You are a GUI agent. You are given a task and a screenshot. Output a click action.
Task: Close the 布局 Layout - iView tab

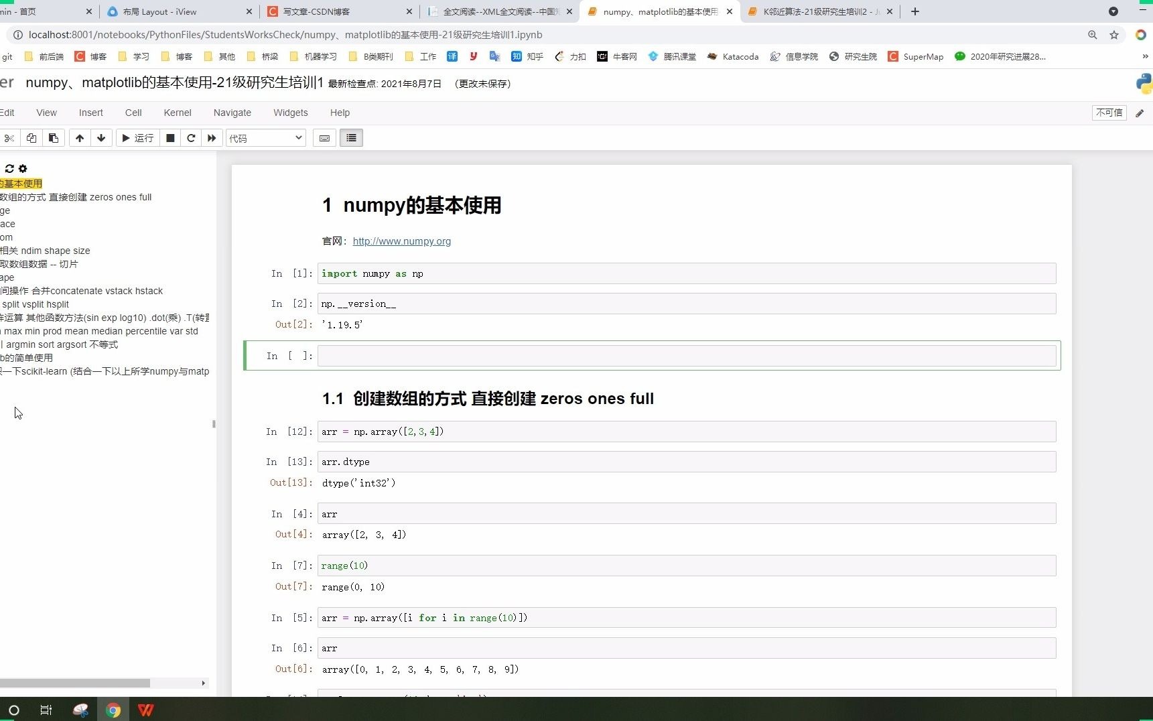(249, 11)
